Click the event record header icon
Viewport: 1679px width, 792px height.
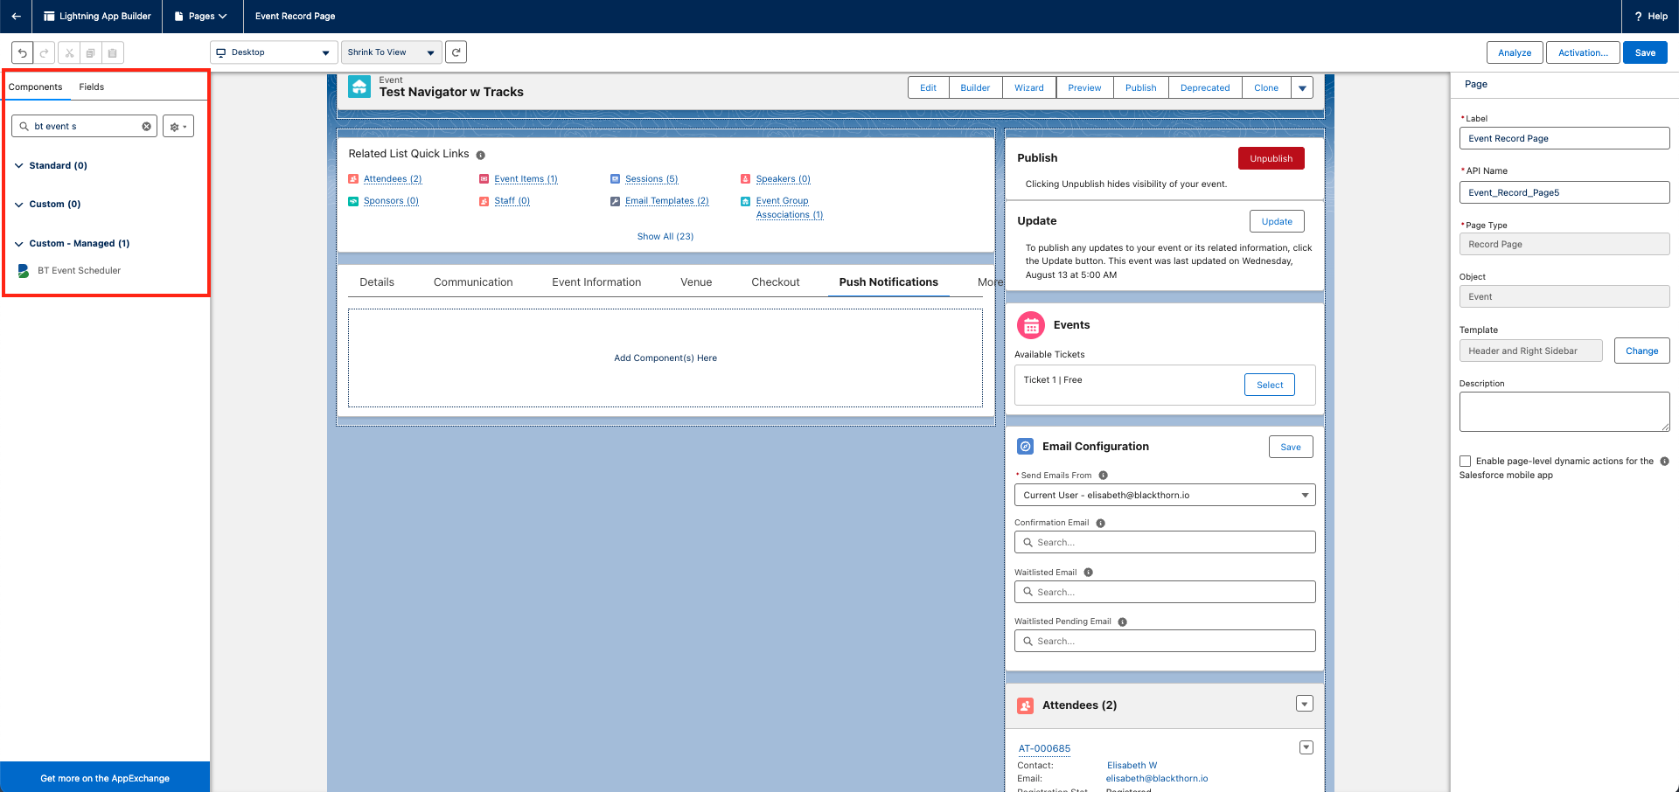tap(359, 87)
